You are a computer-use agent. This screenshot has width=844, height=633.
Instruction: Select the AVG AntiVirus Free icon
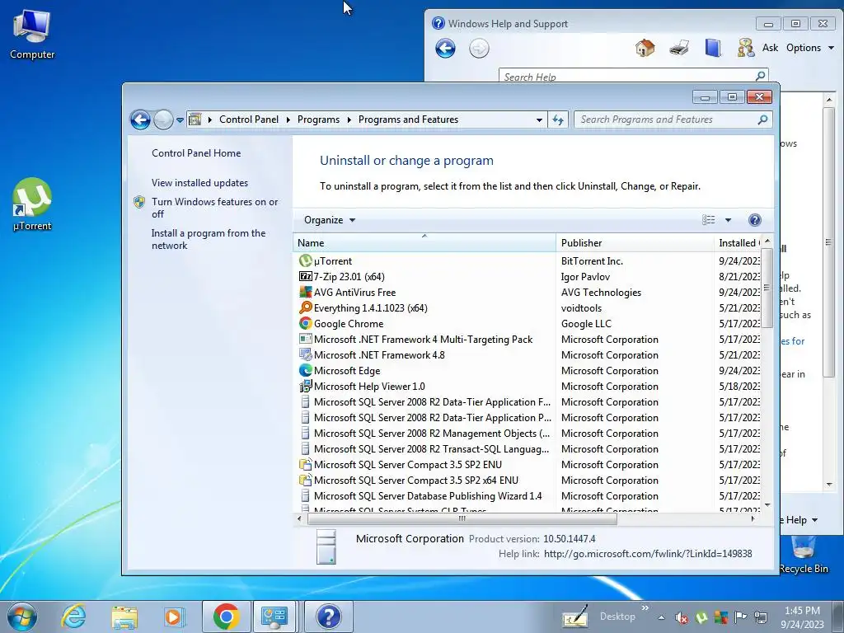(x=305, y=292)
